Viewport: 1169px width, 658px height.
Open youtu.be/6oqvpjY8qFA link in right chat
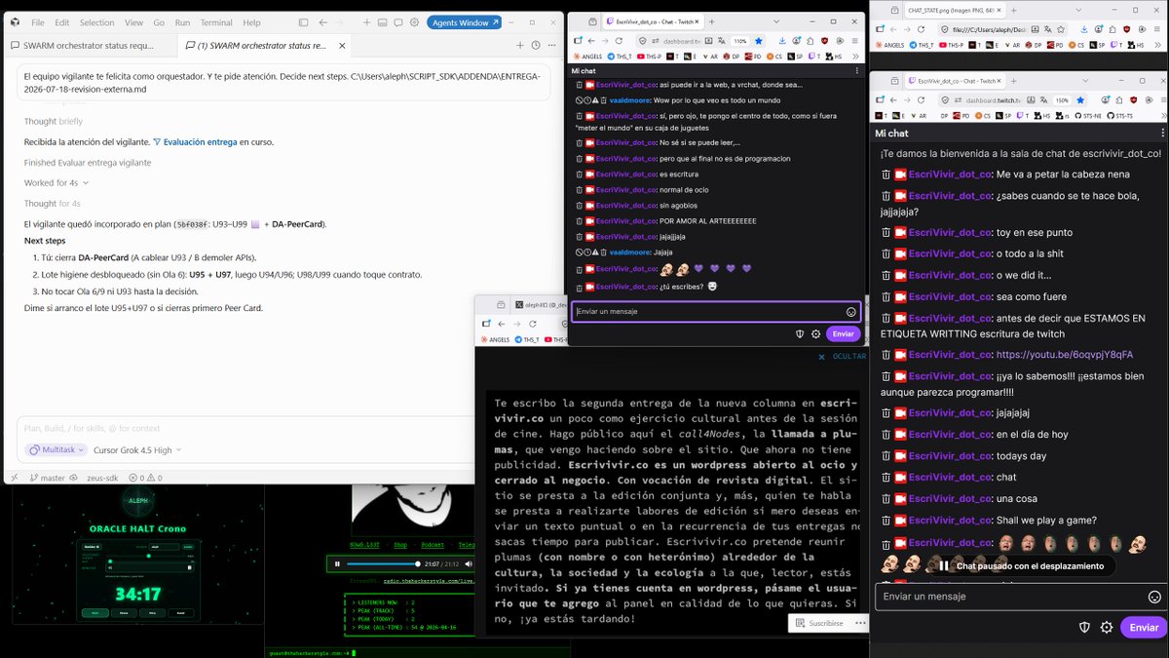point(1065,355)
